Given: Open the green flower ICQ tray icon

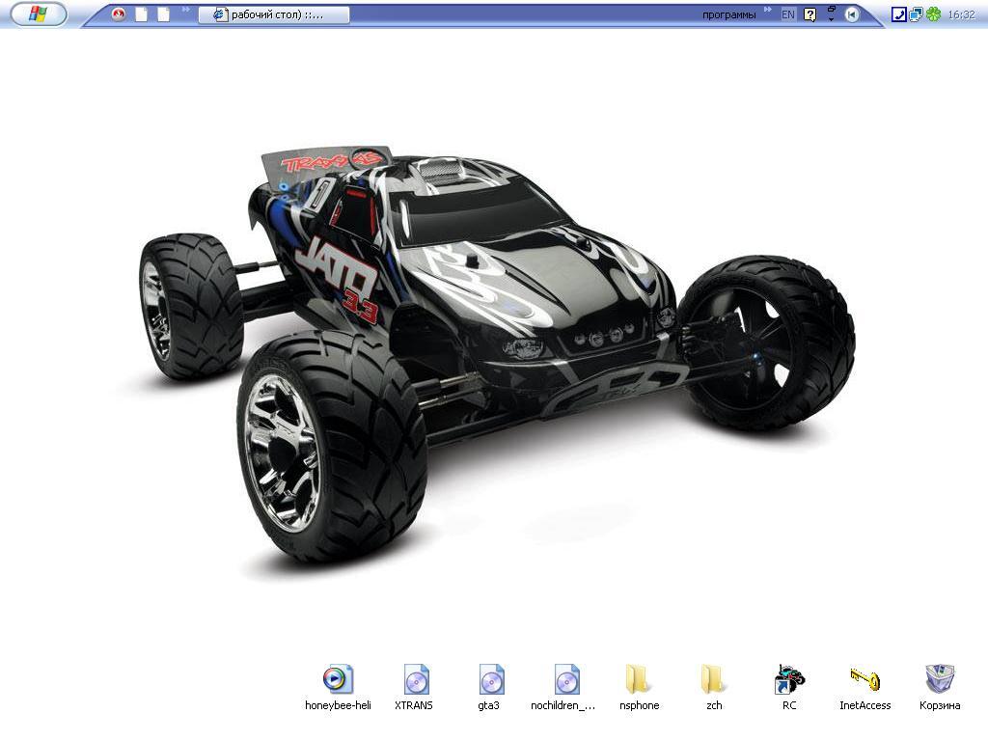Looking at the screenshot, I should pyautogui.click(x=933, y=14).
